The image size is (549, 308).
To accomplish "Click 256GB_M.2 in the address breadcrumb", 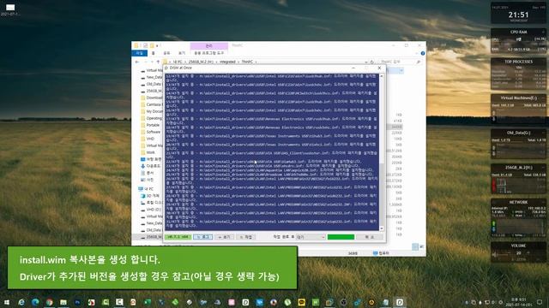I will pyautogui.click(x=201, y=62).
